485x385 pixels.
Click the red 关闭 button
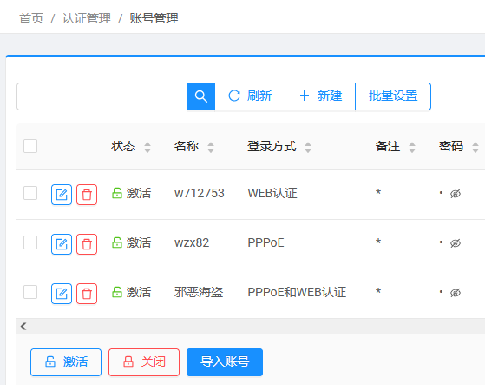pyautogui.click(x=144, y=362)
